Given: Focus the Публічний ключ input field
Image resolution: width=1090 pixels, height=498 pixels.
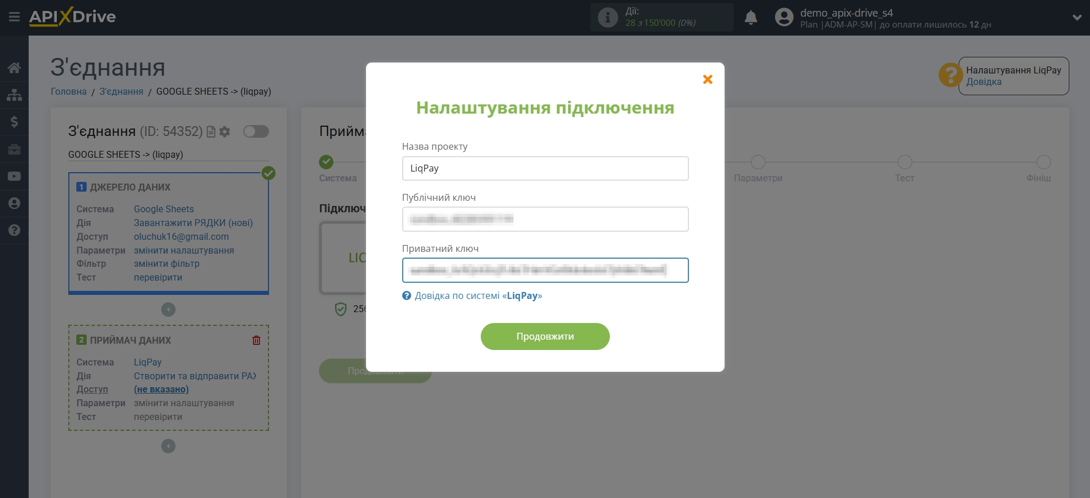Looking at the screenshot, I should click(x=545, y=219).
